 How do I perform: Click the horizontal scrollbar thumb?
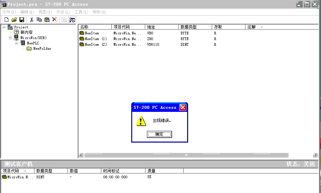point(186,155)
